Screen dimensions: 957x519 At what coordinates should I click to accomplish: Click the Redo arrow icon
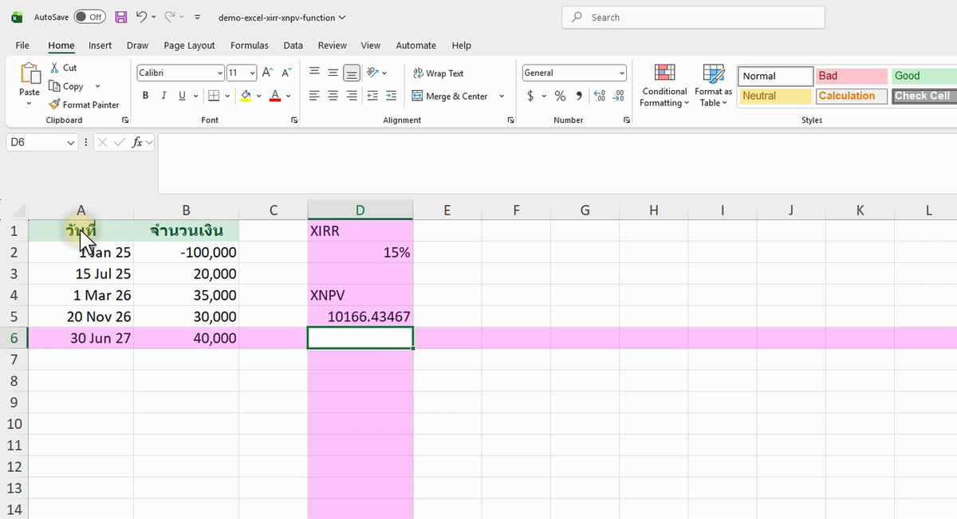click(x=170, y=17)
